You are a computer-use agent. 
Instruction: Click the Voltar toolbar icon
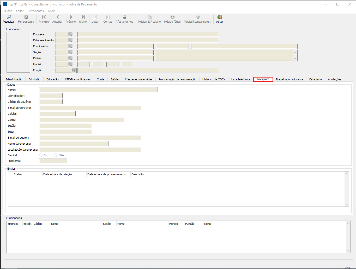219,17
